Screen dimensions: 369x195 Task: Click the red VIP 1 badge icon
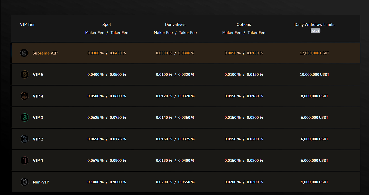[x=24, y=161]
